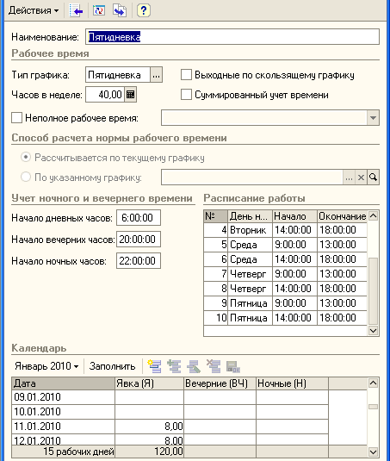Screen dimensions: 390x461
Task: Expand the Неполное рабочее время dropdown
Action: click(x=373, y=118)
